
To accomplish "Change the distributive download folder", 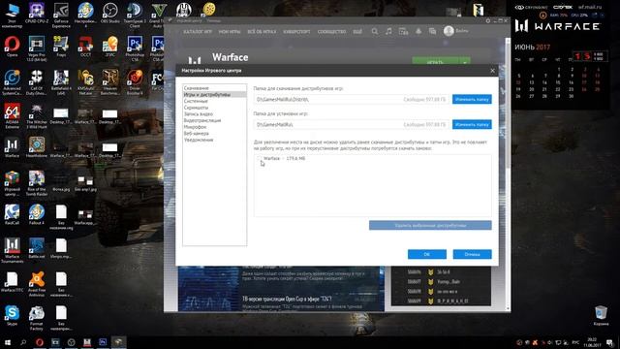I will click(472, 99).
